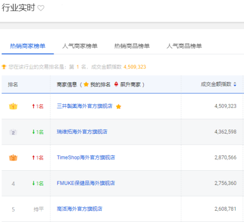Click the 持平 status in the rank 5 row

tap(39, 209)
